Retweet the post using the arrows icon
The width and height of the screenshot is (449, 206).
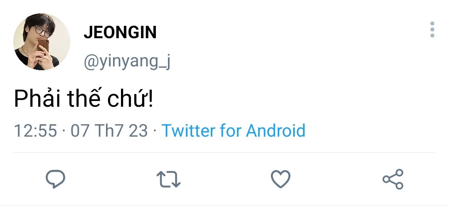(x=168, y=179)
